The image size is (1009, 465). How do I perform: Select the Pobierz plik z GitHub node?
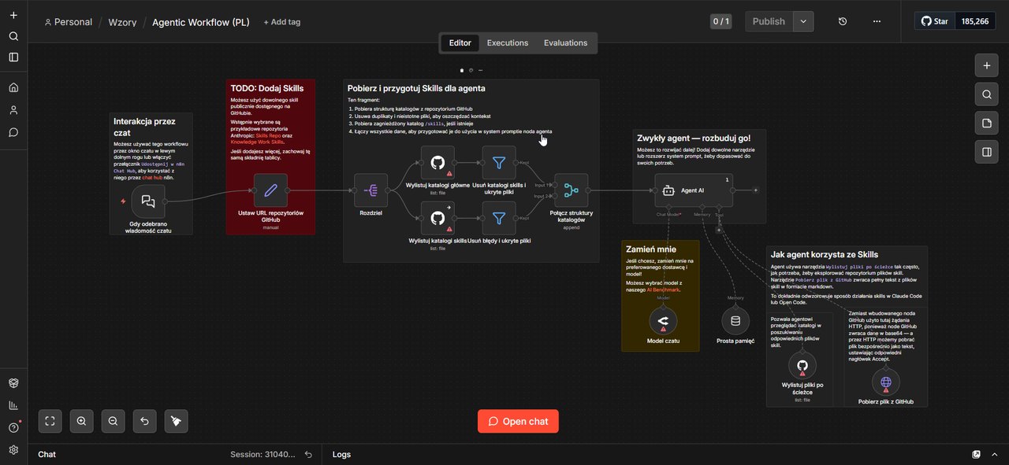(886, 382)
